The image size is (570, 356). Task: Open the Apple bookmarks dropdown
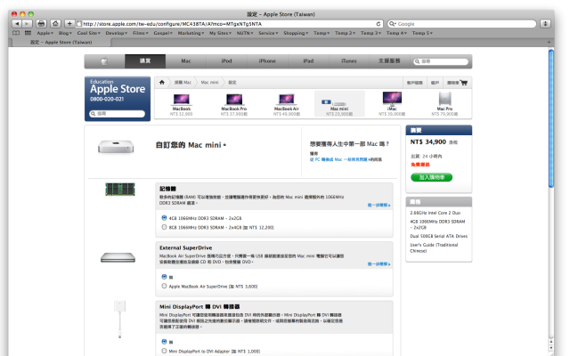[45, 33]
